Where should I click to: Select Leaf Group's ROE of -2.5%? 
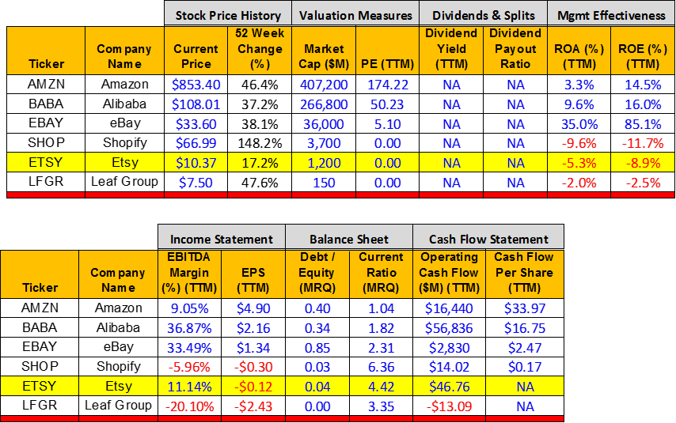point(643,183)
